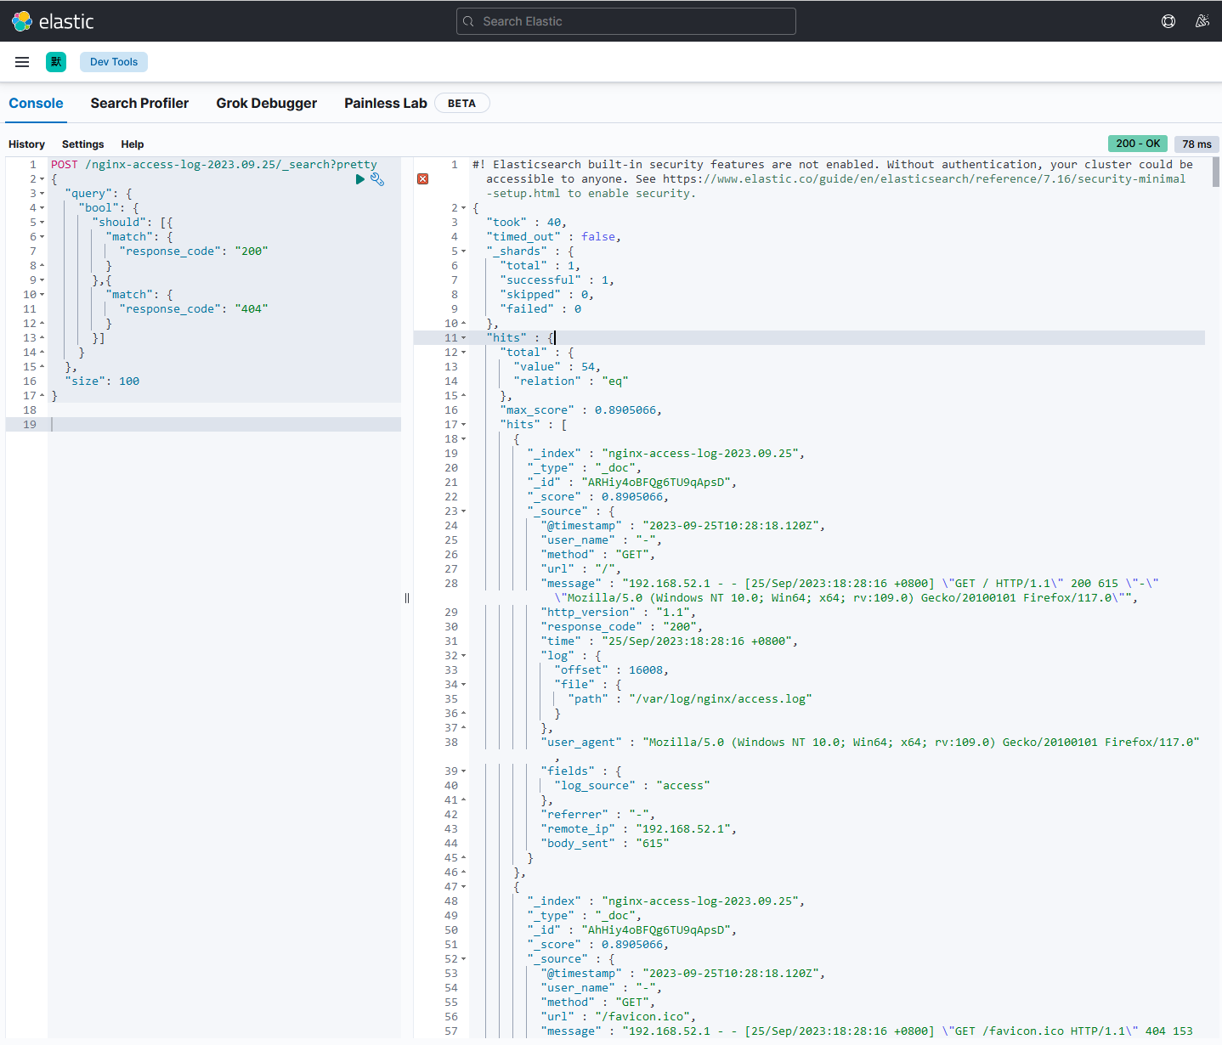Click the "path" /var/log/nginx/access.log line

[690, 699]
